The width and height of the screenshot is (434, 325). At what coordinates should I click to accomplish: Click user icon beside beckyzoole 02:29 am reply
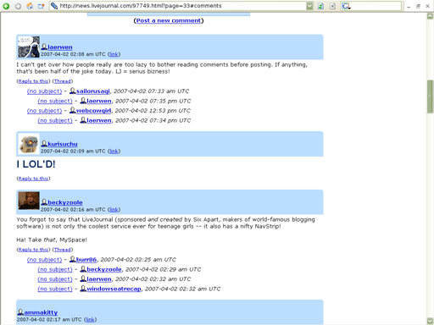(x=83, y=269)
